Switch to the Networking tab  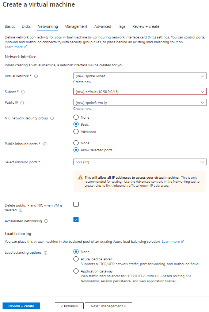47,26
